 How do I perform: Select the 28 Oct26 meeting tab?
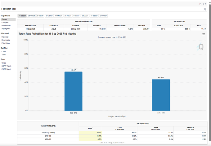coord(31,16)
